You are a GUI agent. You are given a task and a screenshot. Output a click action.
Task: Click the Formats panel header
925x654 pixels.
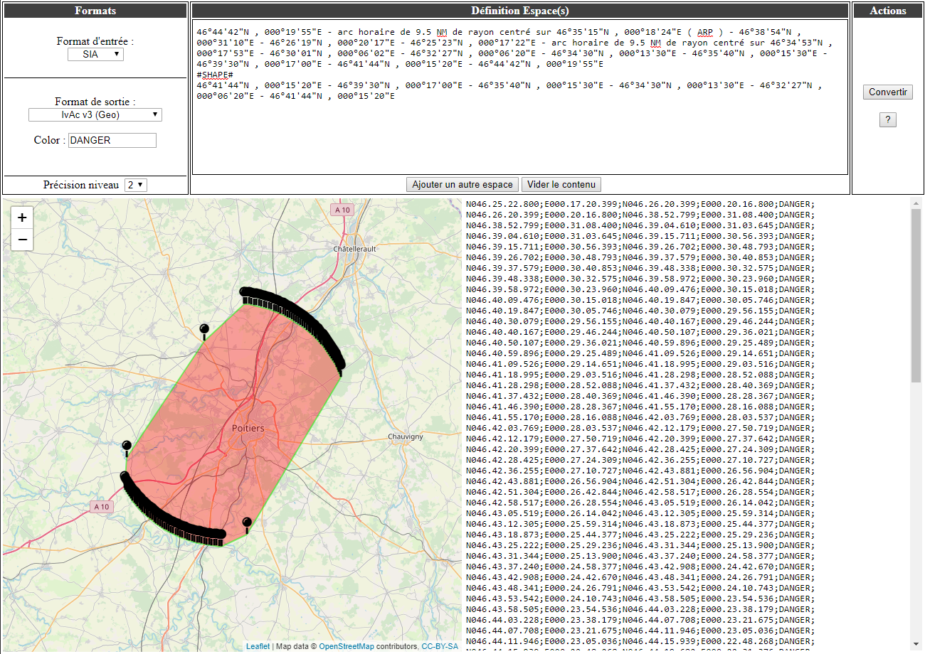pos(95,11)
